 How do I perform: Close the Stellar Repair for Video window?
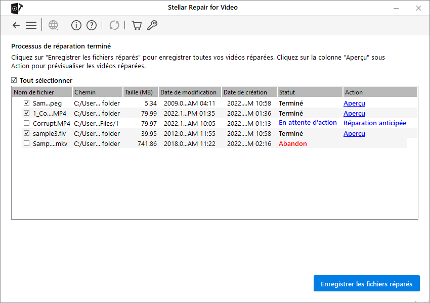(418, 8)
